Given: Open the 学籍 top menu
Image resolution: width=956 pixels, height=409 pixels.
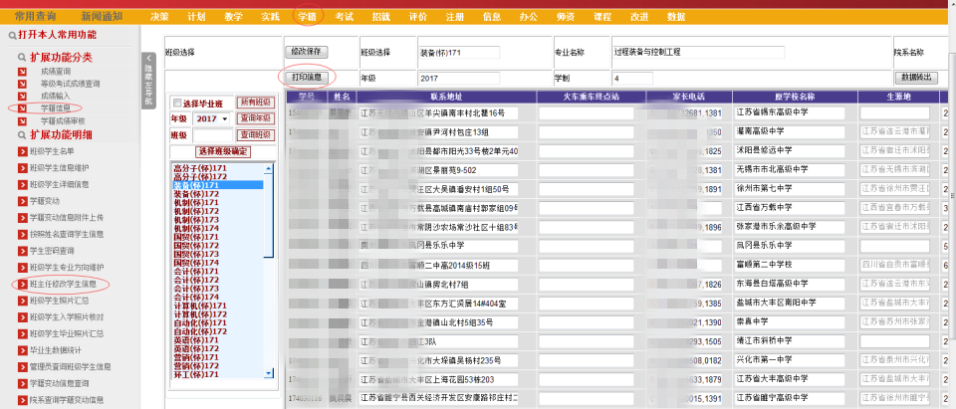Looking at the screenshot, I should pos(307,17).
